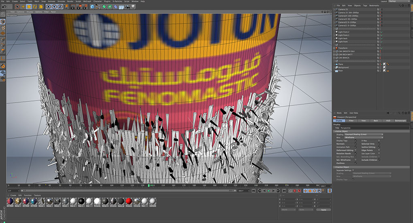Toggle Z-axis lock

point(60,6)
